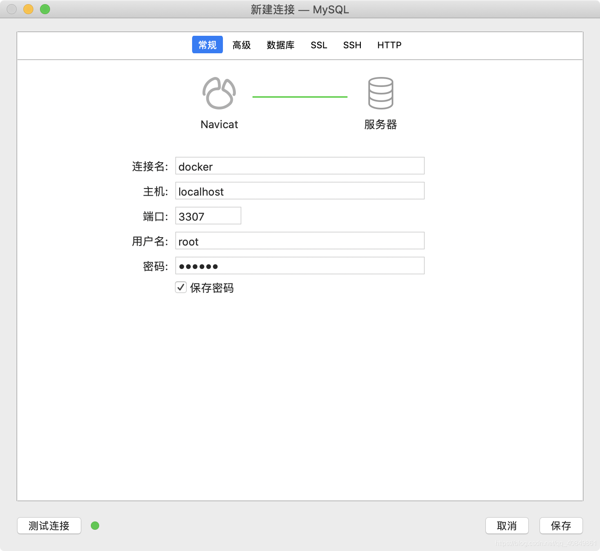The height and width of the screenshot is (551, 600).
Task: Click the Navicat text label
Action: coord(219,124)
